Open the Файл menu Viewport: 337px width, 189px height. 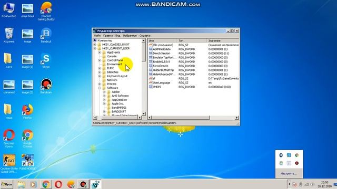click(x=97, y=36)
